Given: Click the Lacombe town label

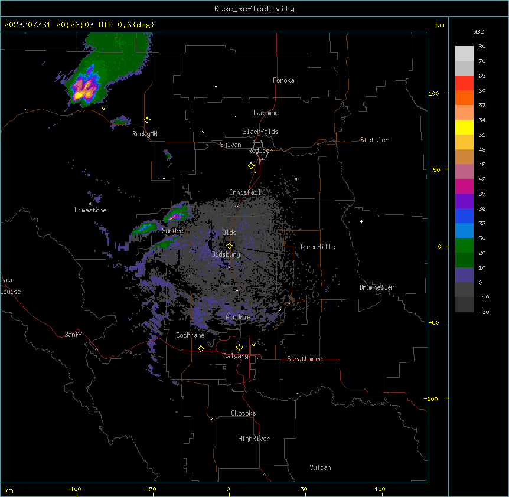Looking at the screenshot, I should coord(266,113).
